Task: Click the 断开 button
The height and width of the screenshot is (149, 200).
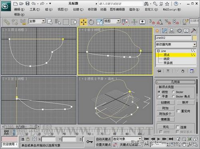Action: click(x=185, y=102)
